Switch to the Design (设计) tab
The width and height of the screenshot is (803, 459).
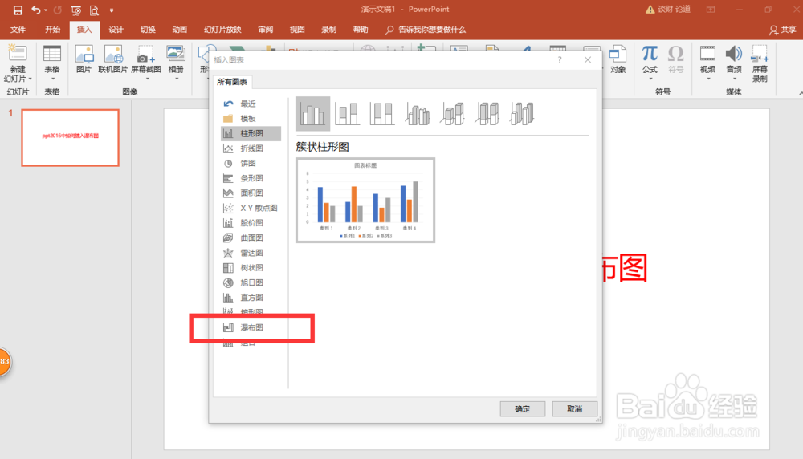116,30
